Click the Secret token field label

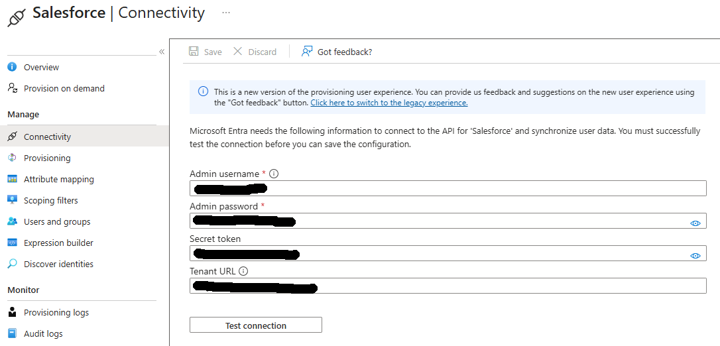pos(215,239)
